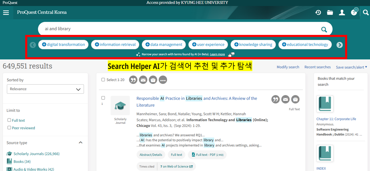The width and height of the screenshot is (370, 171).
Task: Open the main navigation hamburger menu
Action: [x=6, y=12]
